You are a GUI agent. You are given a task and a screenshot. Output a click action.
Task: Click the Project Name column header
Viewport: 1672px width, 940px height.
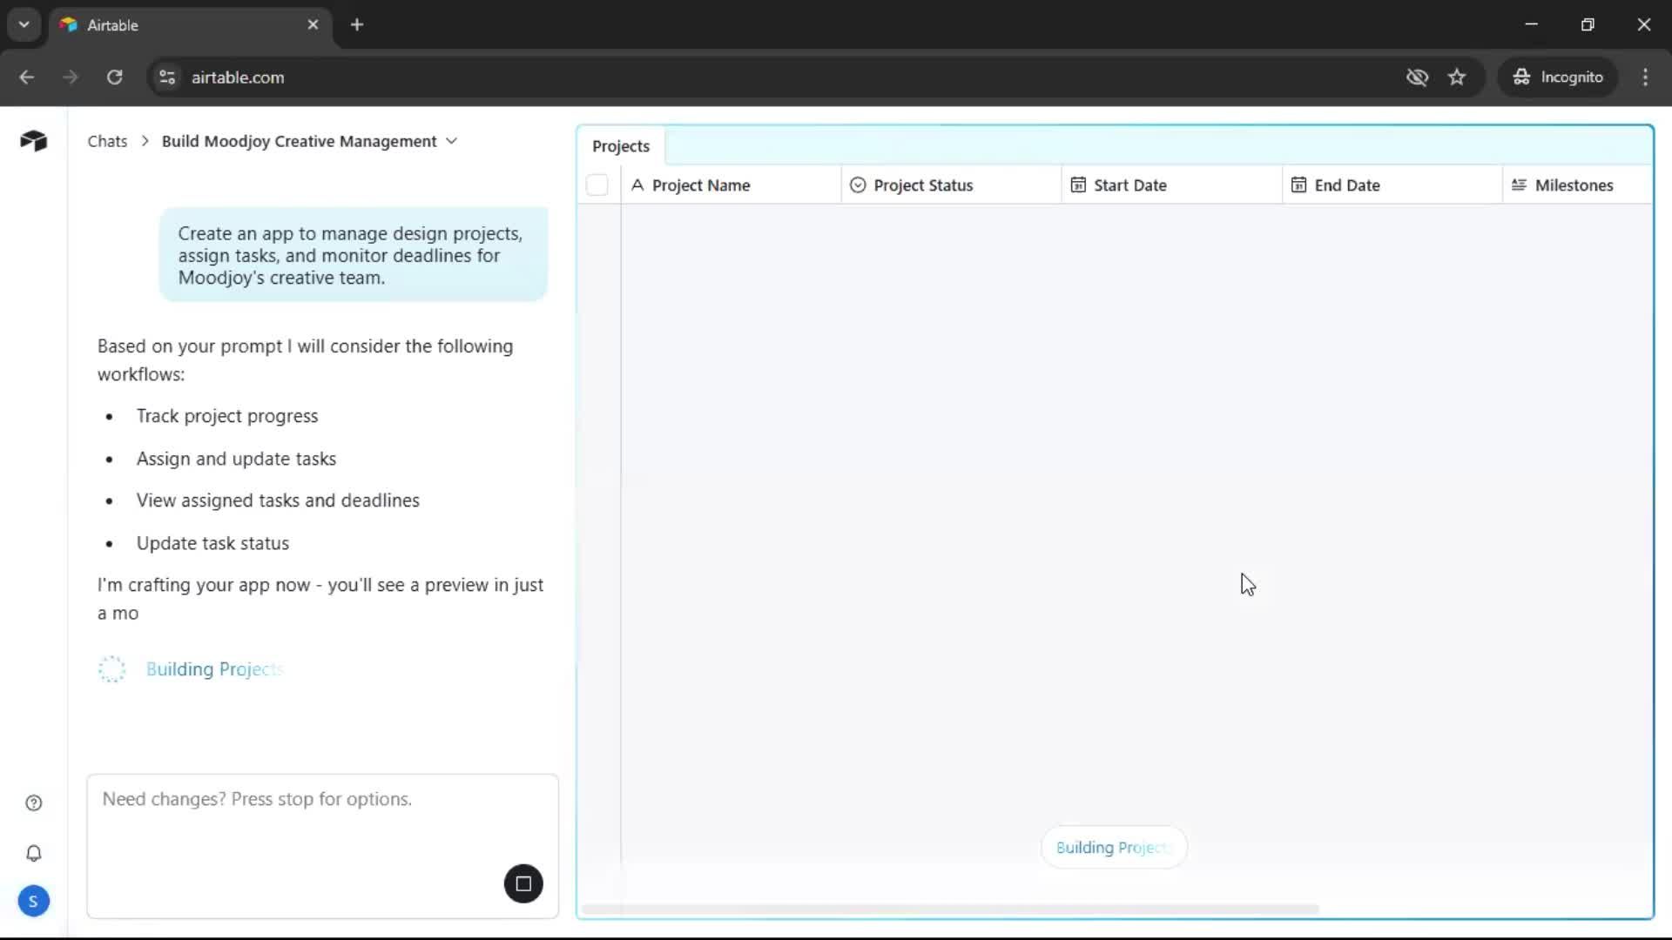tap(731, 185)
